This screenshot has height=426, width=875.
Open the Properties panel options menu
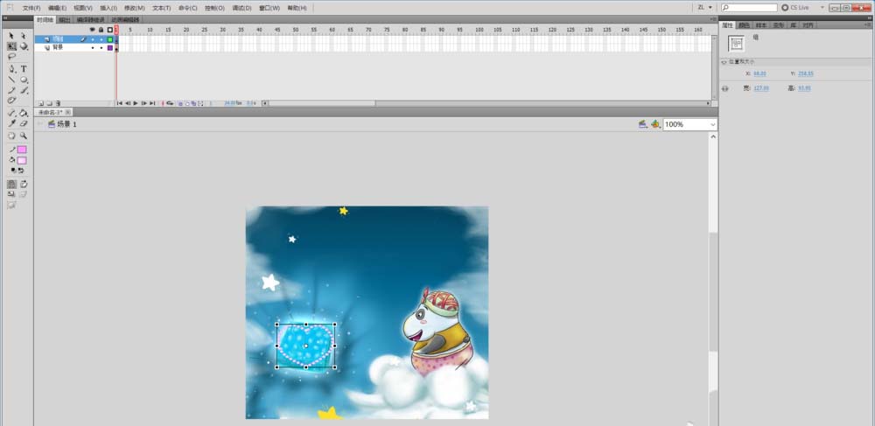click(869, 25)
